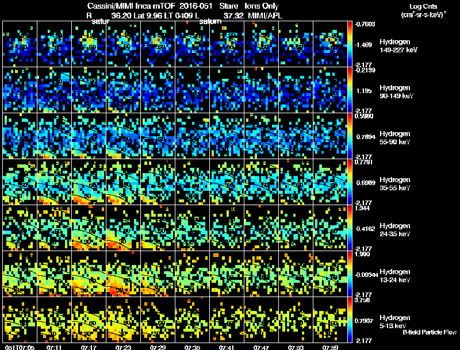Click the '55-90 keV' energy label

coord(394,142)
